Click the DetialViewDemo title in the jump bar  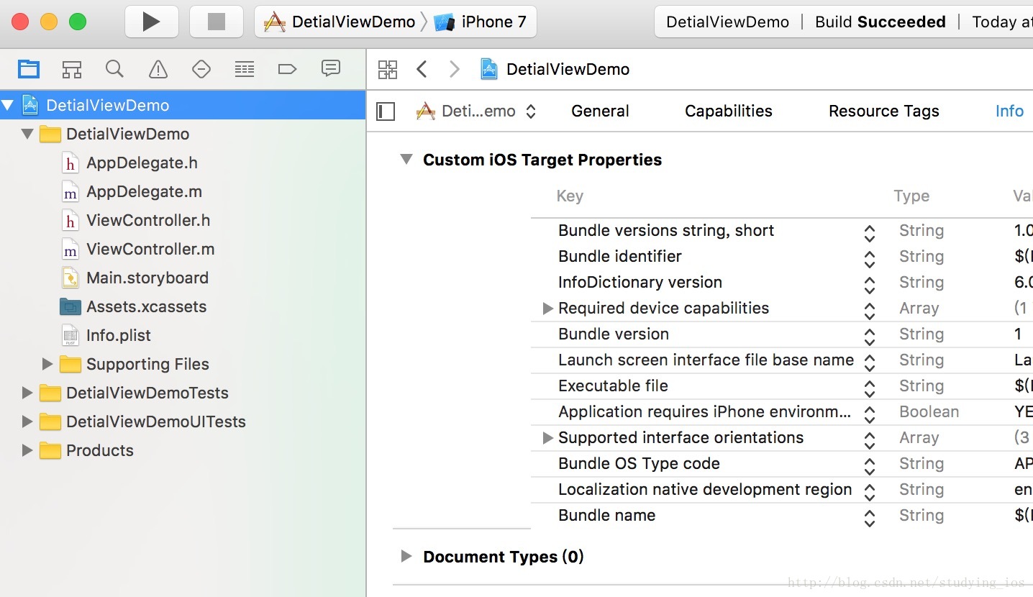click(568, 69)
